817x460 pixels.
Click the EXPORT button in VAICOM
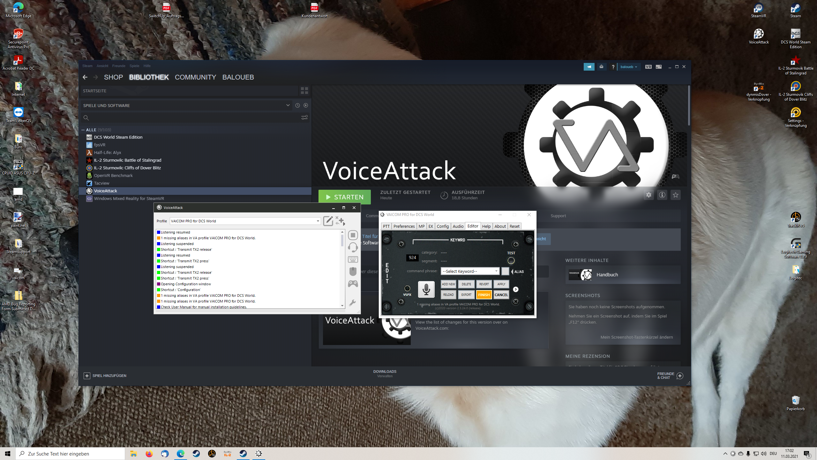point(466,295)
